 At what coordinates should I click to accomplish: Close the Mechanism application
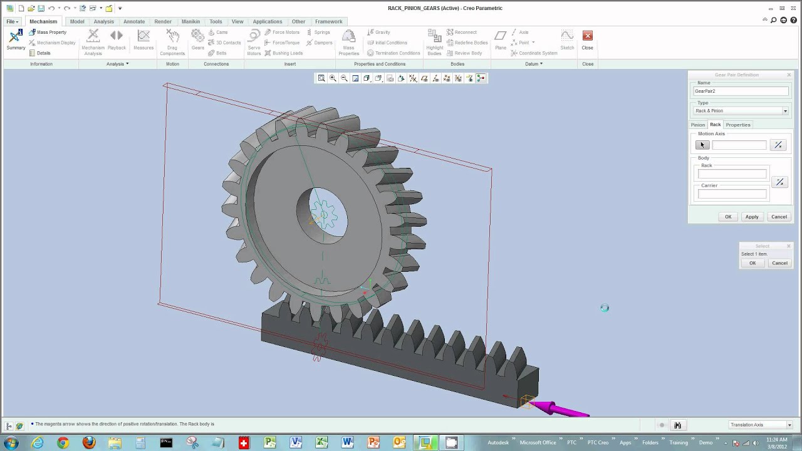click(x=588, y=40)
